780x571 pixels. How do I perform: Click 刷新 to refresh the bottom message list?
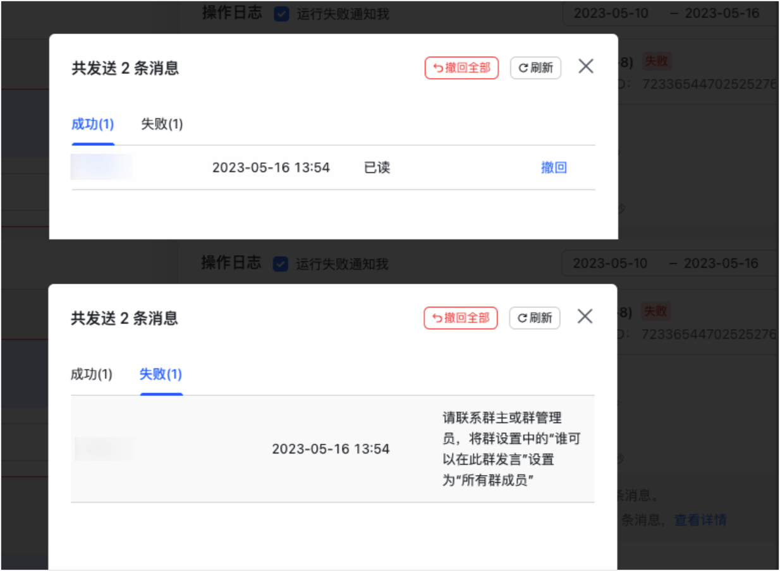(535, 318)
